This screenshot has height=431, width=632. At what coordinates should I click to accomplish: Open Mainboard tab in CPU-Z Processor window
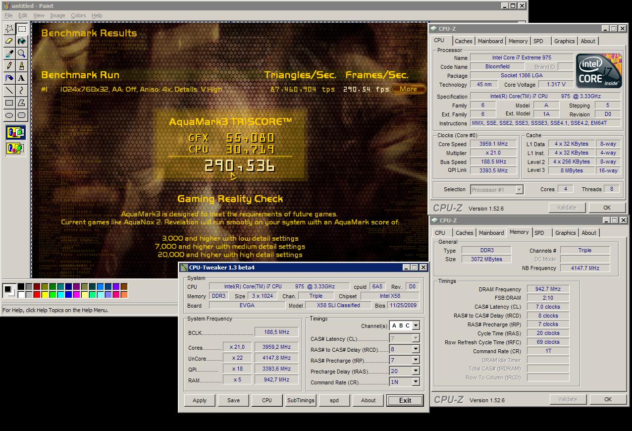[490, 41]
